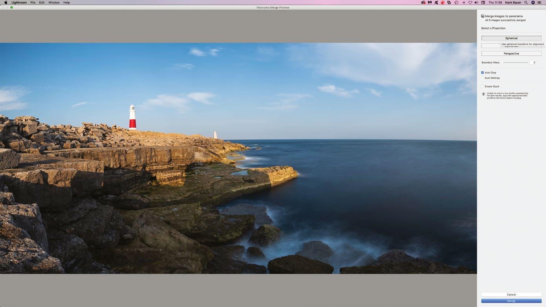The image size is (546, 307).
Task: Open the Edit menu
Action: [x=42, y=2]
